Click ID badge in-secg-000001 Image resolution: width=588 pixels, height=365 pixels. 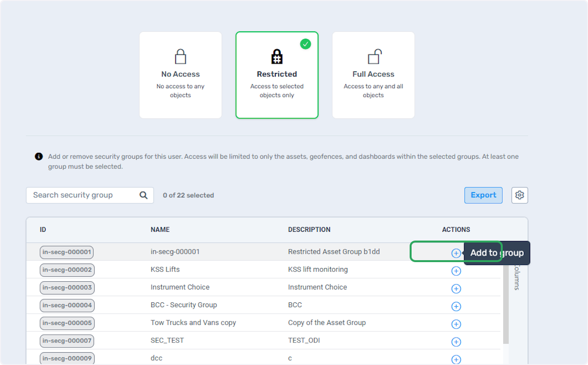pyautogui.click(x=67, y=252)
